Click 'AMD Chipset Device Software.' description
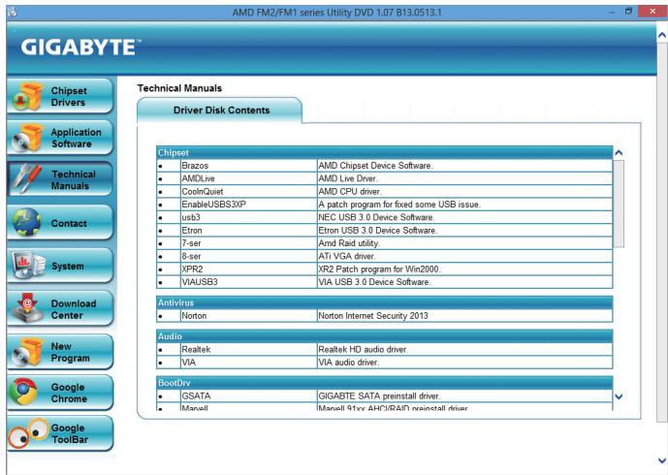The height and width of the screenshot is (475, 668). 375,166
